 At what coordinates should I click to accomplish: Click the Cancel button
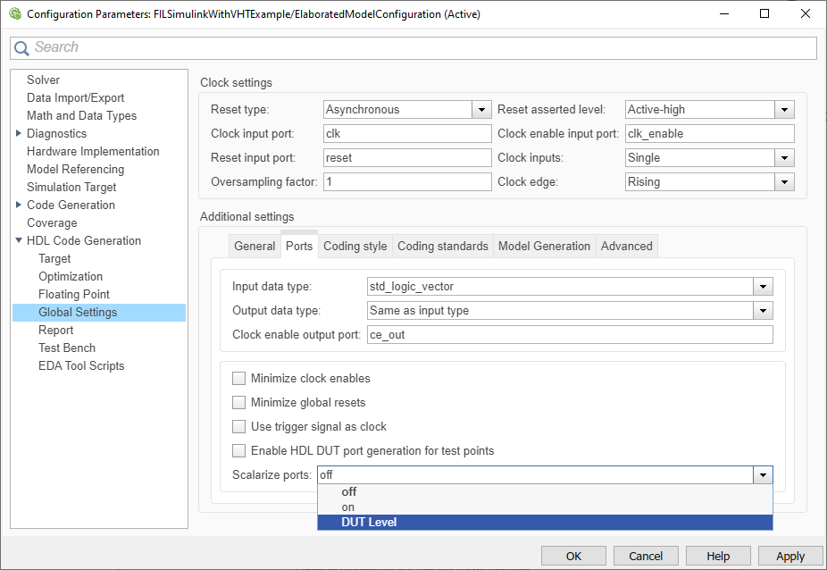click(x=646, y=557)
